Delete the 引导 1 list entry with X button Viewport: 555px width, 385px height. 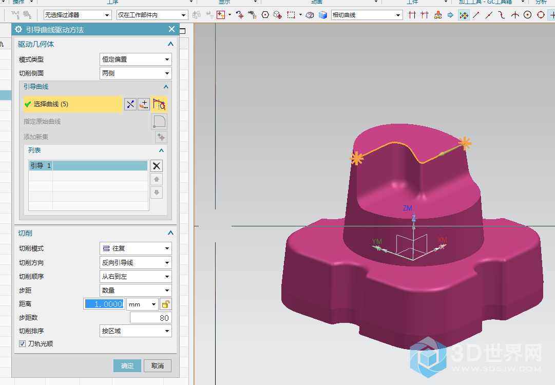(157, 166)
